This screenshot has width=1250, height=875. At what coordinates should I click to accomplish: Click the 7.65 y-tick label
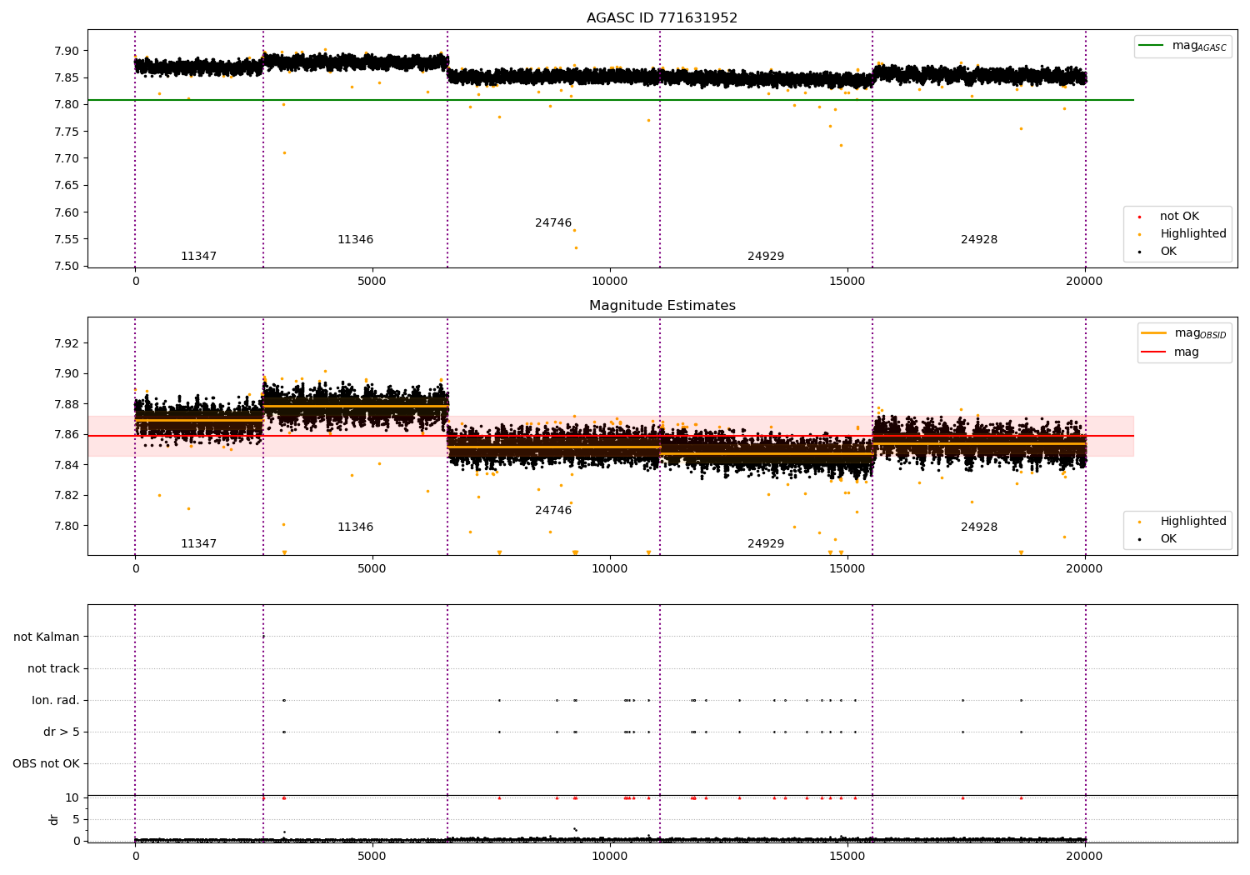tap(67, 186)
